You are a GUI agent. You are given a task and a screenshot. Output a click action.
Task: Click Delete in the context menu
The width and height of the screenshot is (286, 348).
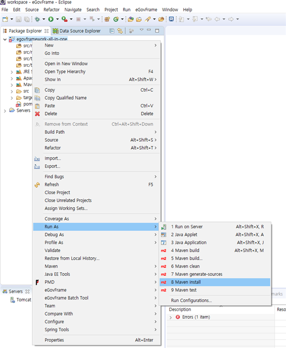pos(96,114)
